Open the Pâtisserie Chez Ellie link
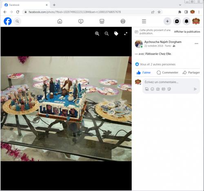204x191 pixels. pos(158,54)
